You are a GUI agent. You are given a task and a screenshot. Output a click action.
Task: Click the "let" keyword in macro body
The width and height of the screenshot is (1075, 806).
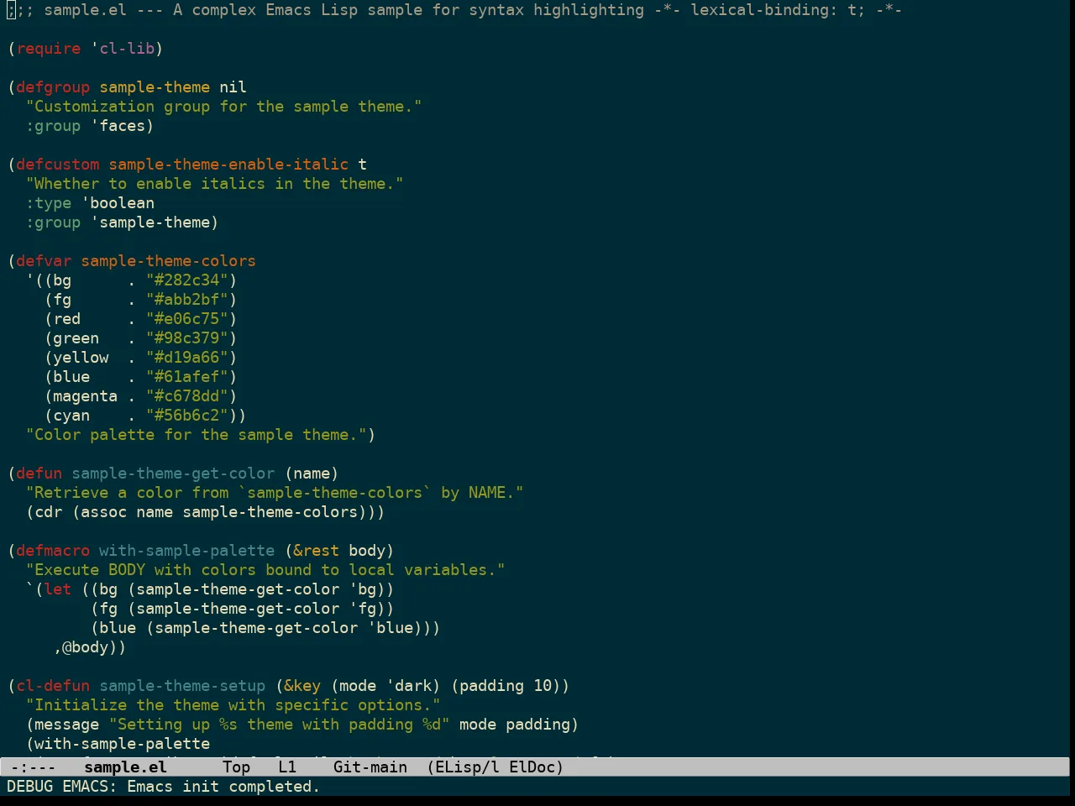tap(58, 589)
